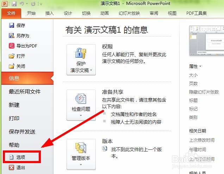Click the 大小 property label
The width and height of the screenshot is (224, 174).
point(193,75)
